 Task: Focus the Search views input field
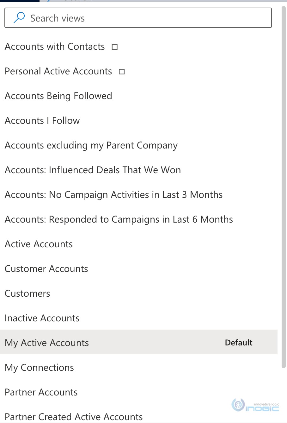(x=138, y=18)
